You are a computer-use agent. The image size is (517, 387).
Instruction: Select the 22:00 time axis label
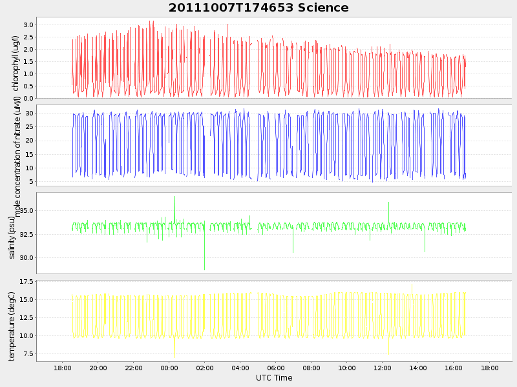tap(134, 368)
